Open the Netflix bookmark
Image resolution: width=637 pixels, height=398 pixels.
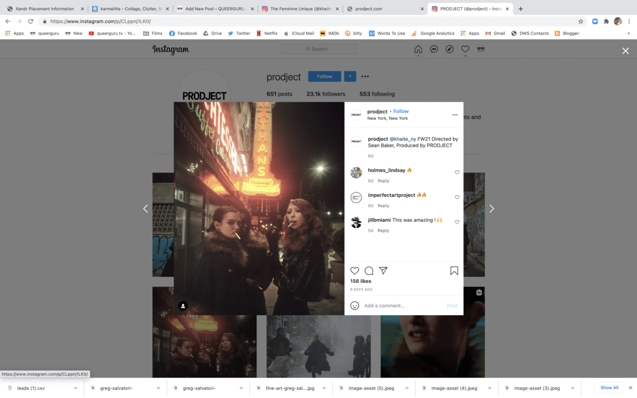(x=267, y=33)
